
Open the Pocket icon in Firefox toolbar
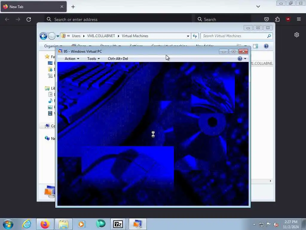click(x=267, y=19)
